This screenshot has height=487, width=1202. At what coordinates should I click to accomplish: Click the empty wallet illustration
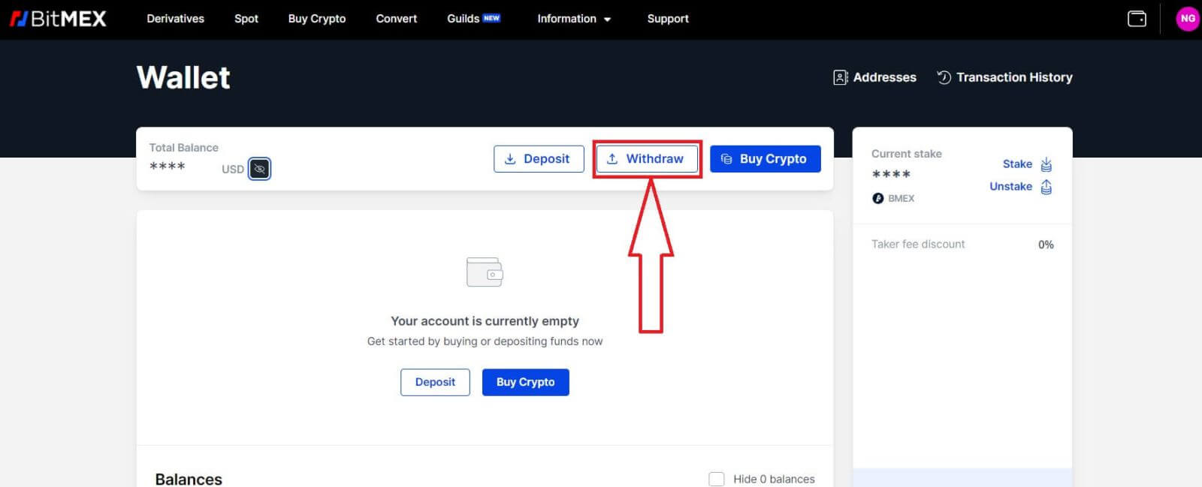click(485, 272)
